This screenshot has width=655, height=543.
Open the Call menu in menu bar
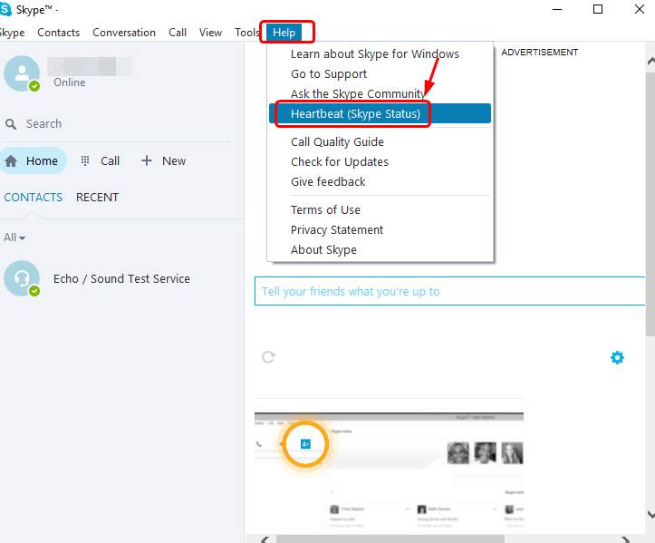178,33
